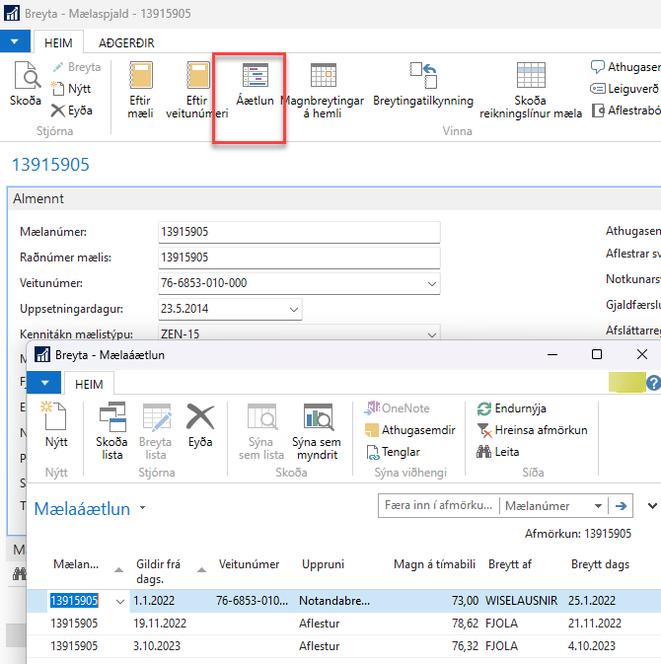Click Skoða lista icon

111,424
